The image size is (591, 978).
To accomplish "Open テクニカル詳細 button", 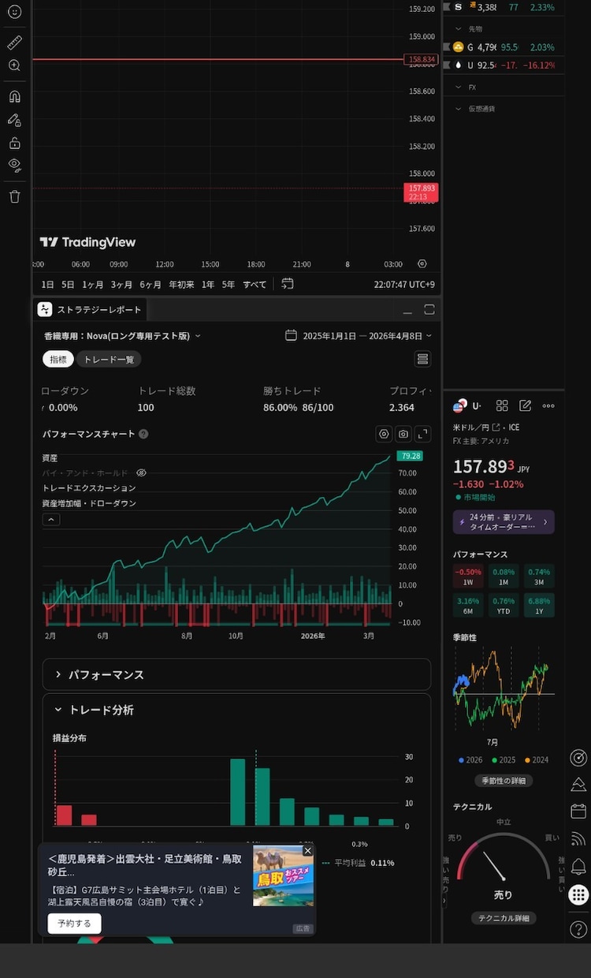I will (x=504, y=918).
